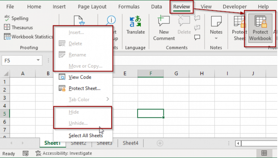Viewport: 278px width, 158px height.
Task: Show Workbook Statistics
Action: pyautogui.click(x=28, y=37)
